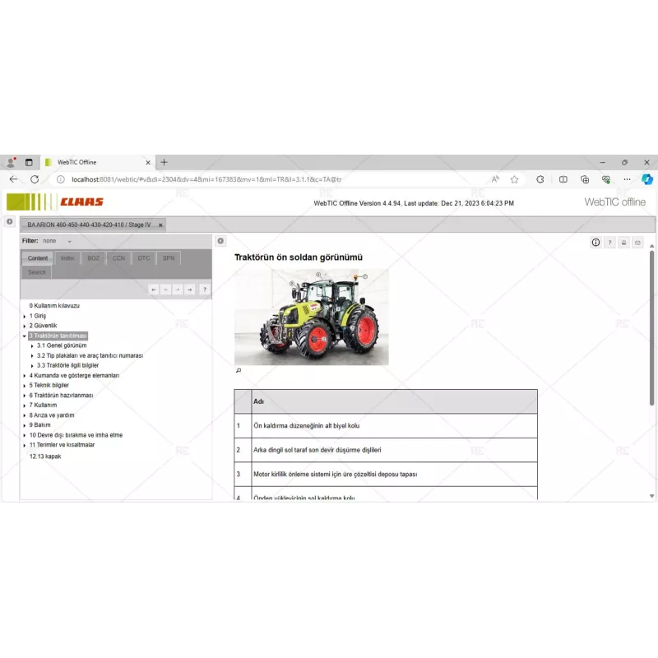Screen dimensions: 658x658
Task: Expand tree item 3.1 Genel görünüm
Action: [60, 345]
